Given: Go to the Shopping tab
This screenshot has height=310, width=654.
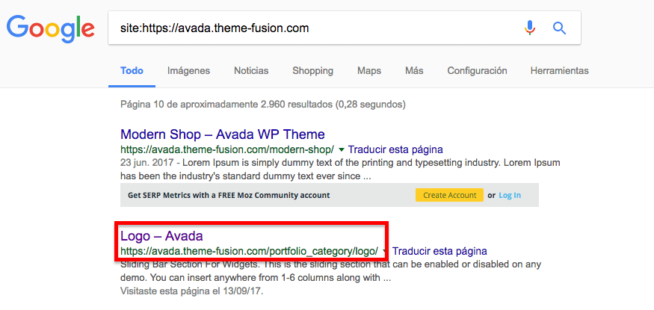Looking at the screenshot, I should pyautogui.click(x=312, y=71).
